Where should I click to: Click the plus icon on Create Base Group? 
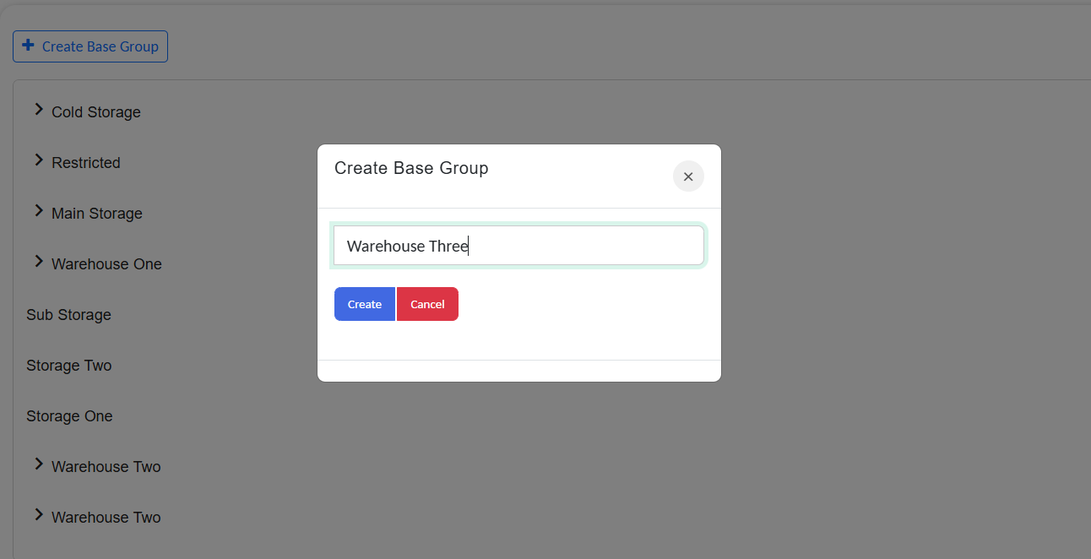coord(29,46)
